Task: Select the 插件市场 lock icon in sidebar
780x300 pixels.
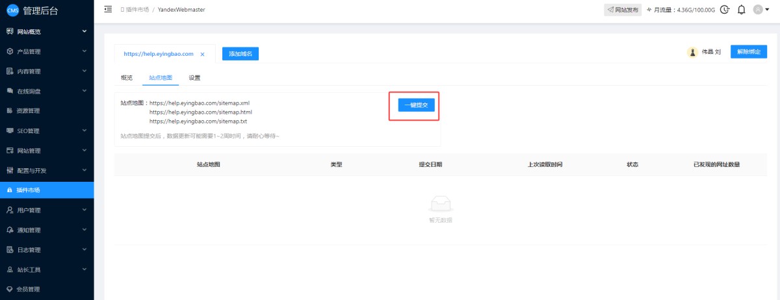Action: click(x=10, y=190)
